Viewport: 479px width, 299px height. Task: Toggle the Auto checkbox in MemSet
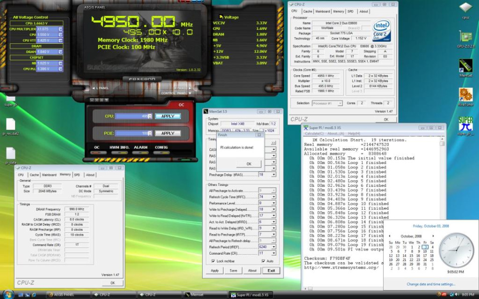coord(263,261)
